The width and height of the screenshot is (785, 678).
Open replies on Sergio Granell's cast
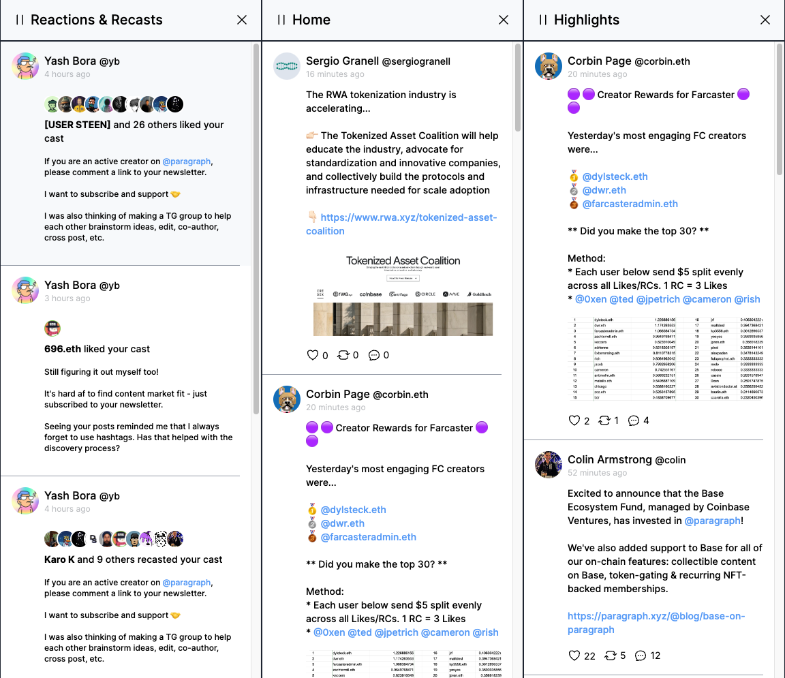[x=373, y=355]
